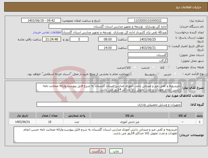The height and width of the screenshot is (158, 208).
Task: Open the اطلاعات تماس خریدار link
Action: pos(47,32)
